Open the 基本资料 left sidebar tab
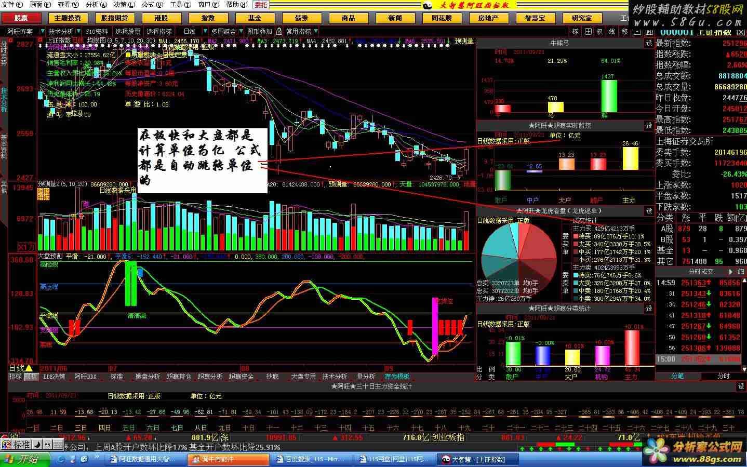The width and height of the screenshot is (747, 467). 4,147
